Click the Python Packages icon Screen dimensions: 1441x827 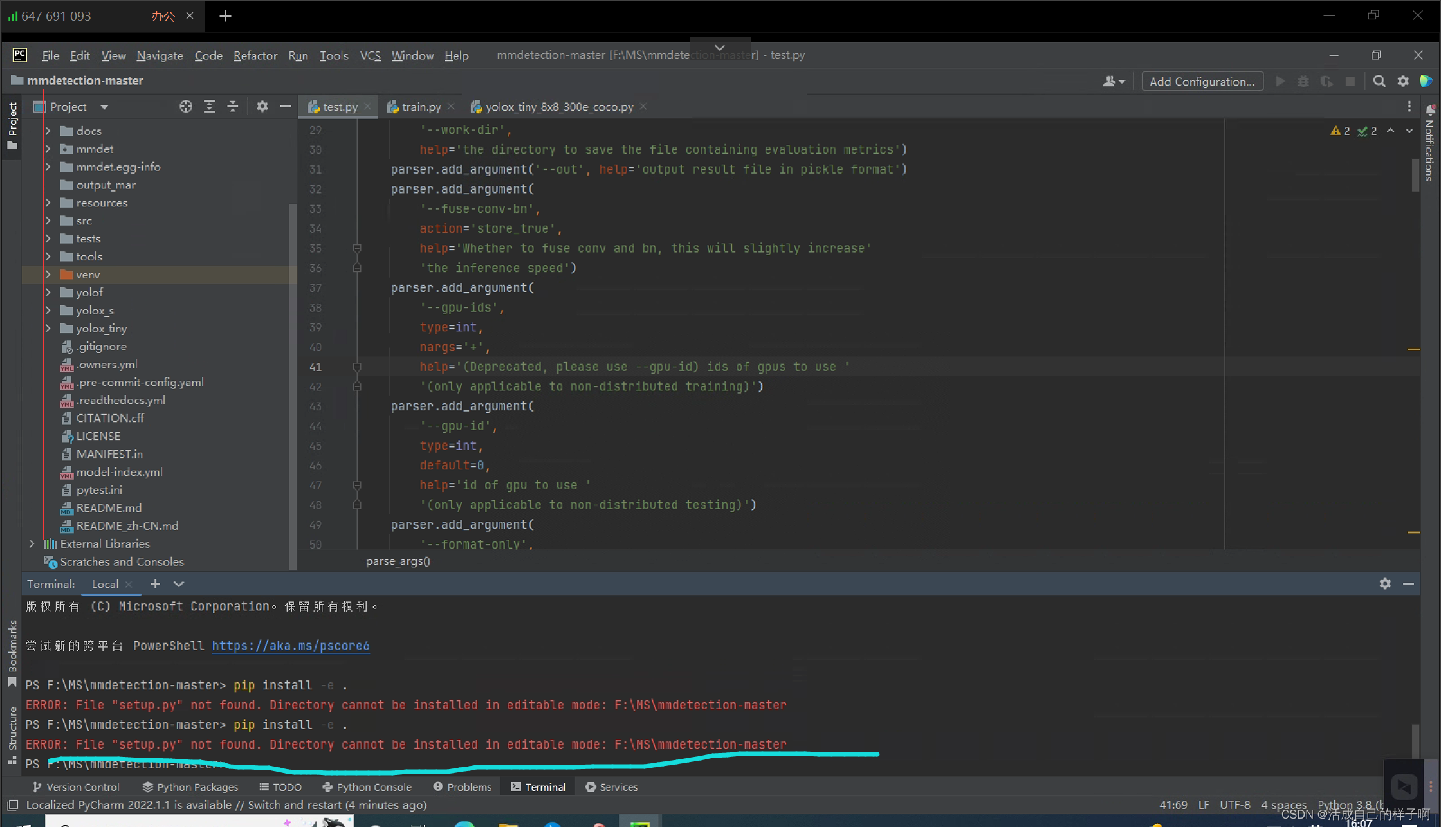[x=189, y=786]
